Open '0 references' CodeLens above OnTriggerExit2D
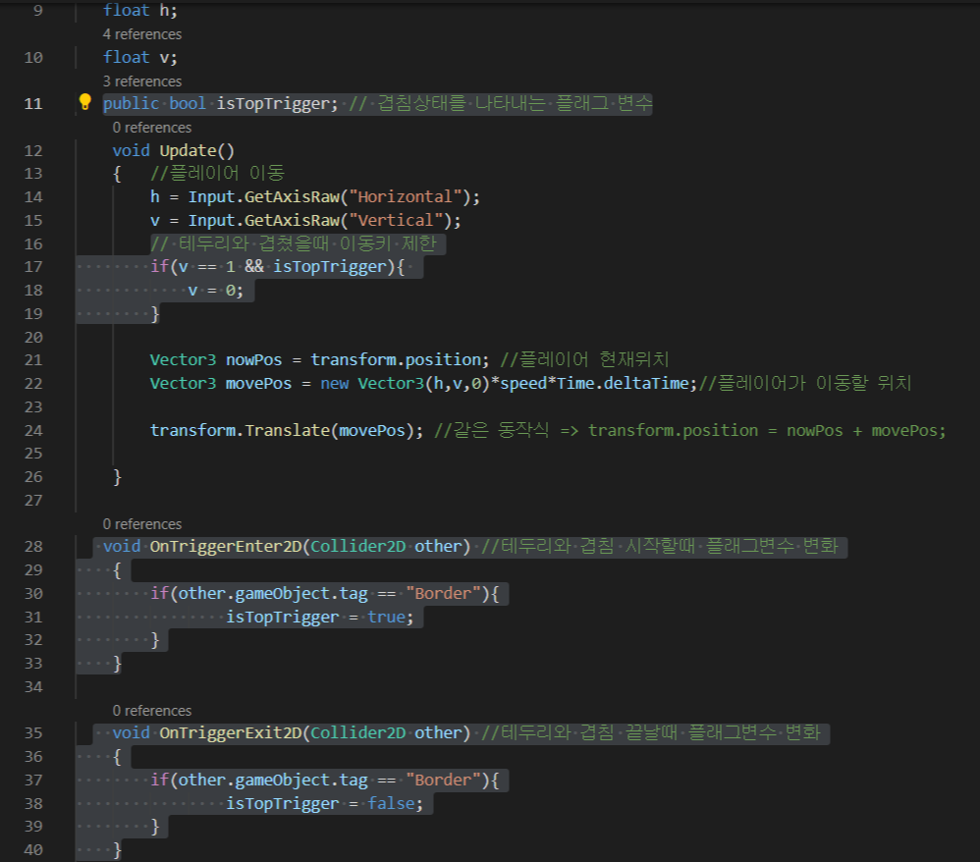 pos(152,712)
